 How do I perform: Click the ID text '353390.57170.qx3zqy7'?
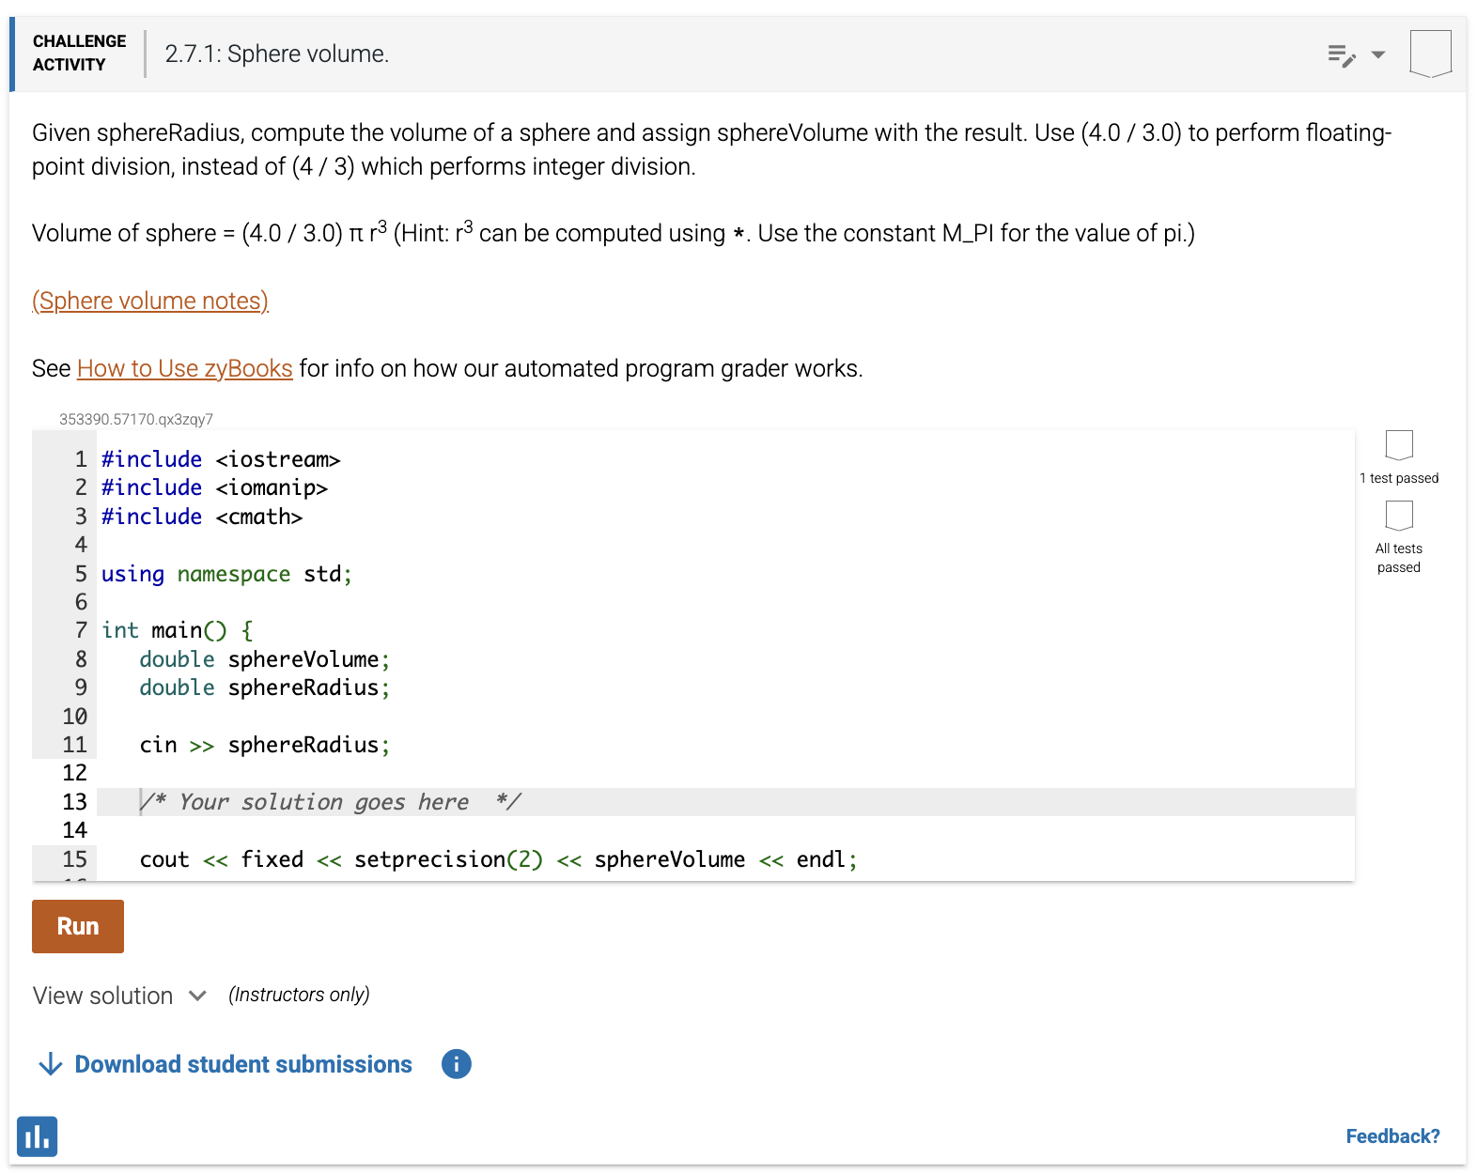(x=136, y=419)
